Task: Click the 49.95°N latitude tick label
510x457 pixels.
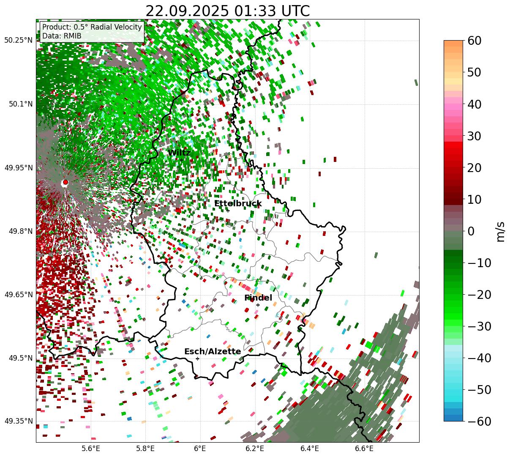Action: click(x=18, y=168)
